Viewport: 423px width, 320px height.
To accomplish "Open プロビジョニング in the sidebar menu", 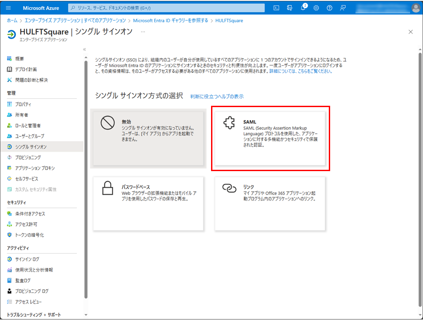I will 28,157.
